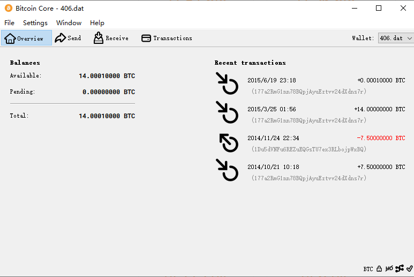
Task: Click the Receive inbox icon
Action: pyautogui.click(x=98, y=38)
